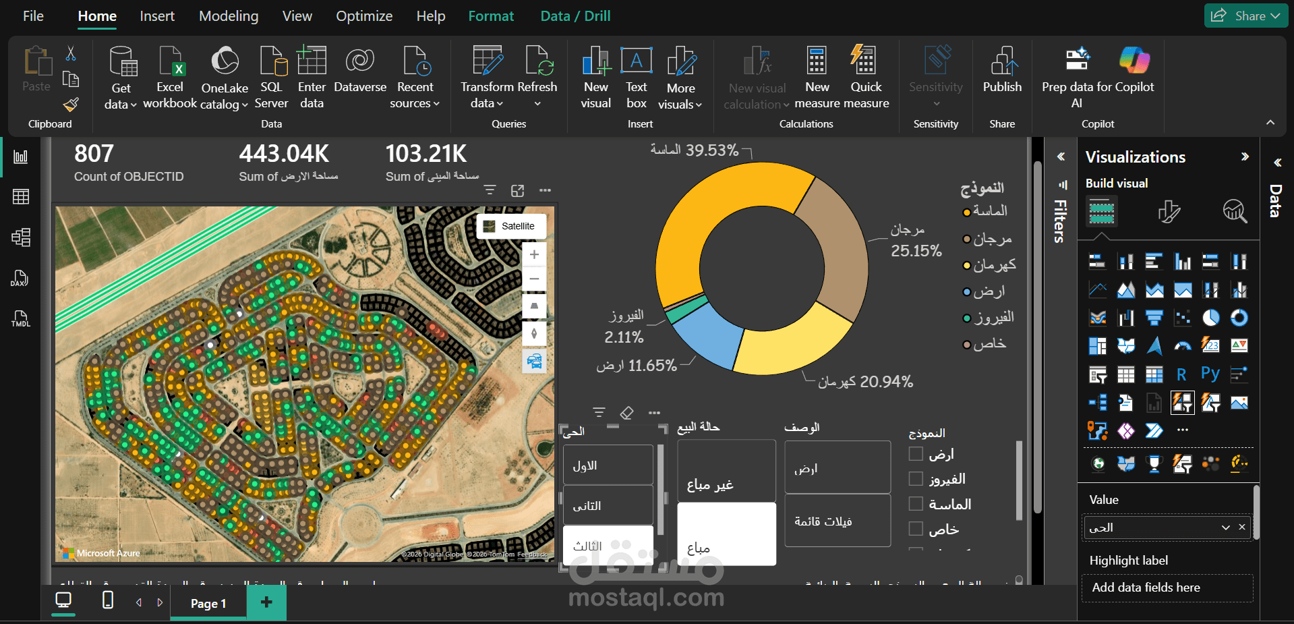
Task: Select the Gauge visualization
Action: click(x=1183, y=346)
